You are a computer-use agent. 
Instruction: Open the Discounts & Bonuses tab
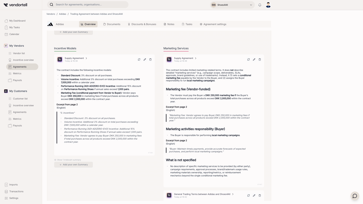(142, 24)
